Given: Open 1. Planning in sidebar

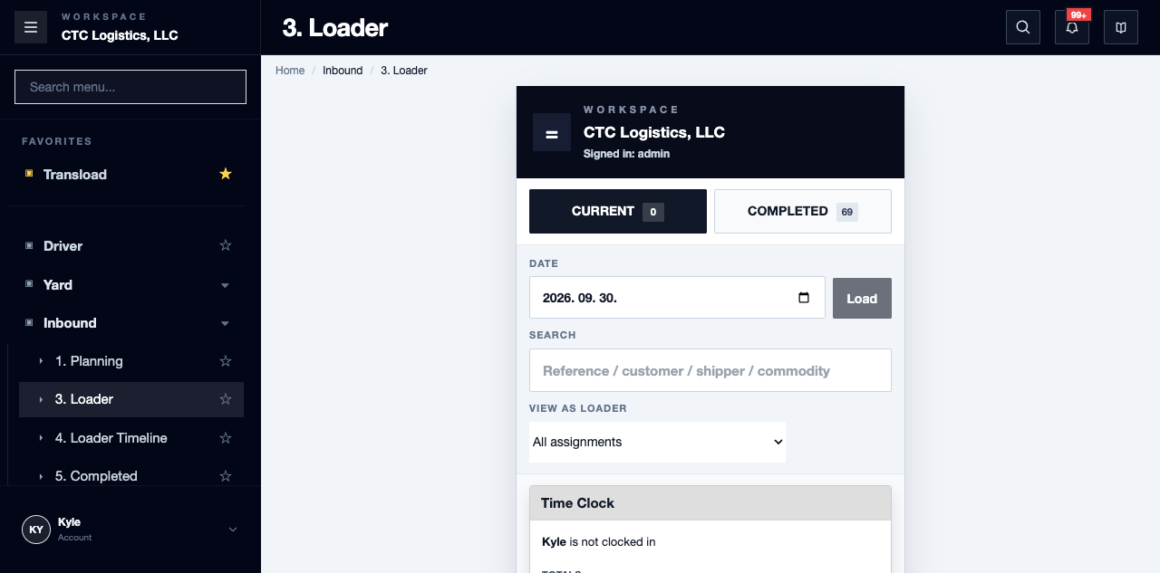Looking at the screenshot, I should point(89,361).
